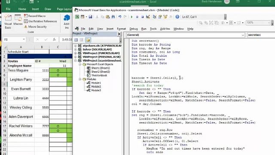Screen dimensions: 275x155
Task: Click Excel column B header
Action: [x=42, y=47]
